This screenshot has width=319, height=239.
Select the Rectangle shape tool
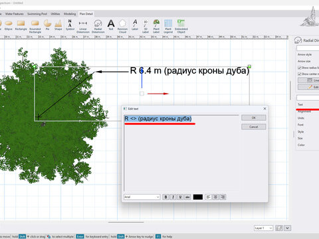[x=21, y=25]
